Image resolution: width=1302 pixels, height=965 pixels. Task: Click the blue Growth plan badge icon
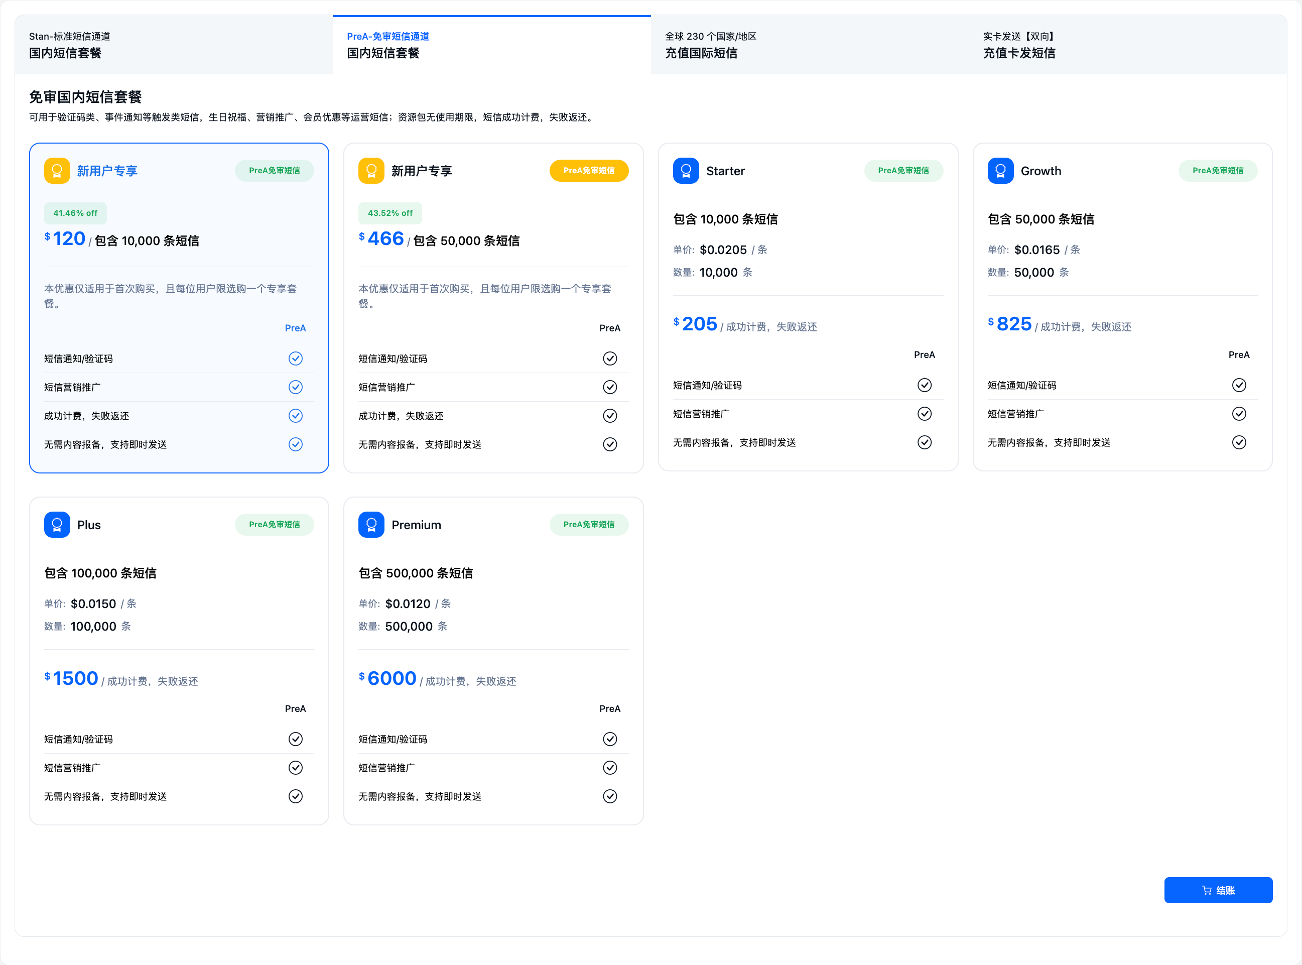tap(1000, 171)
